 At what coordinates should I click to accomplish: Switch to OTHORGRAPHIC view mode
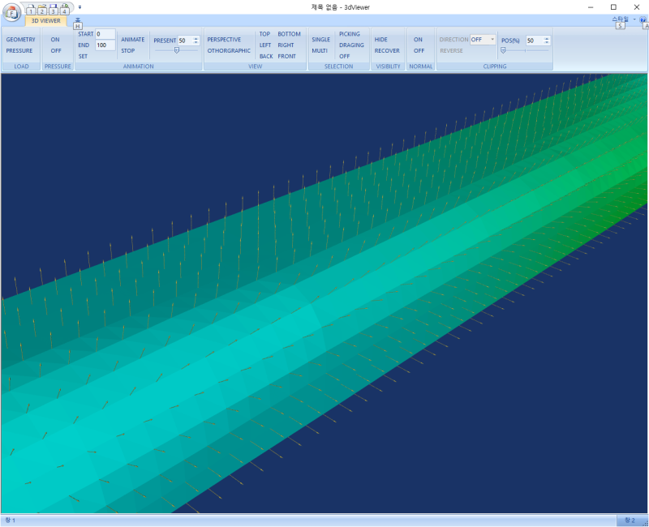click(229, 50)
